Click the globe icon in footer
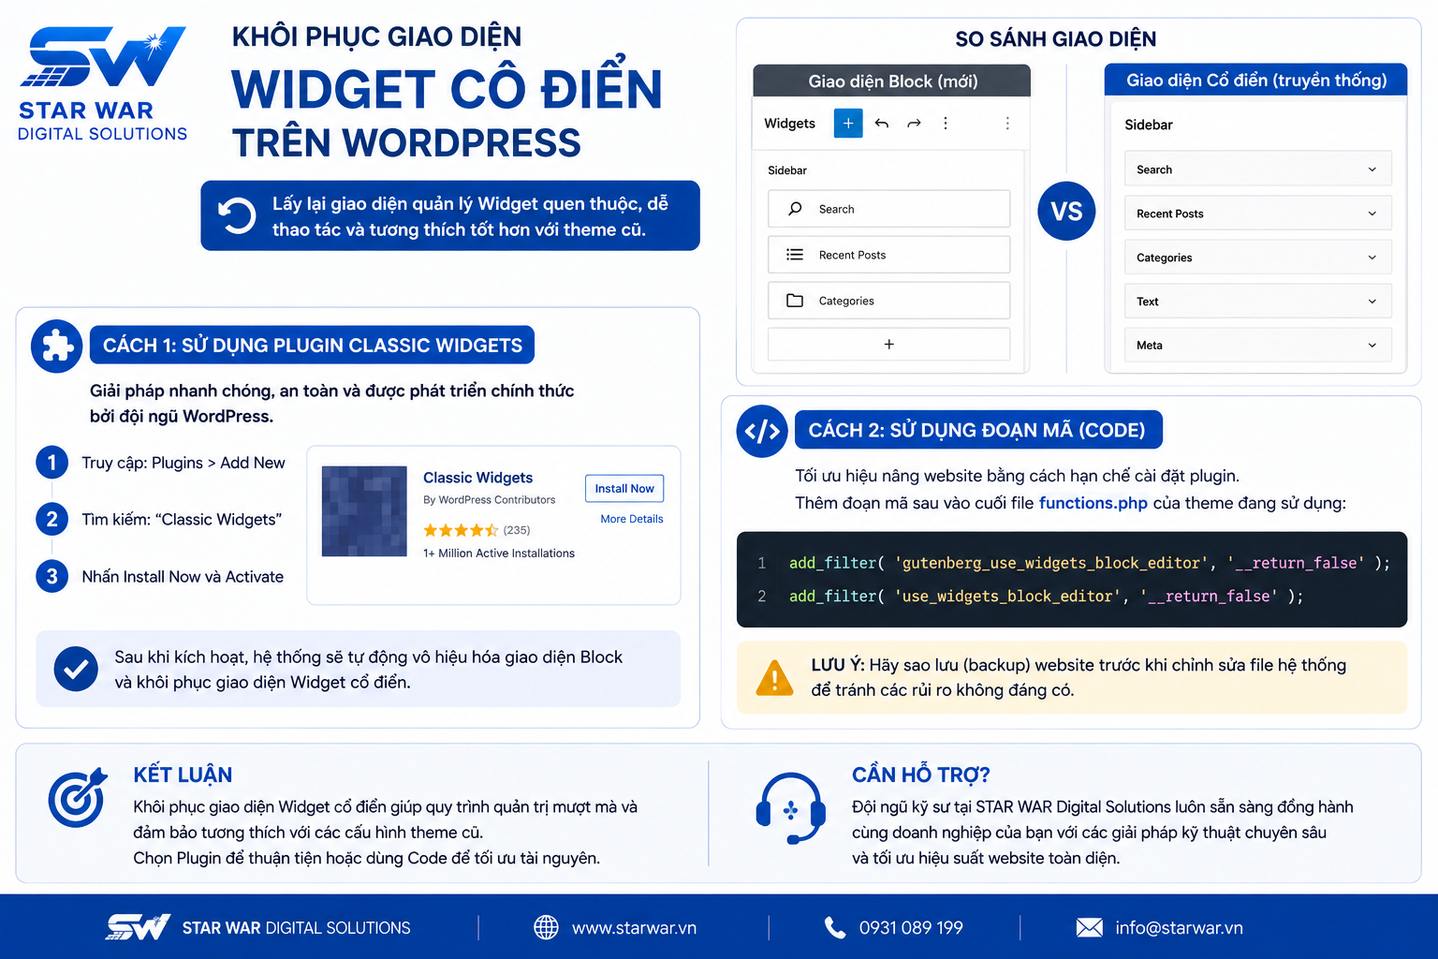 pyautogui.click(x=546, y=927)
